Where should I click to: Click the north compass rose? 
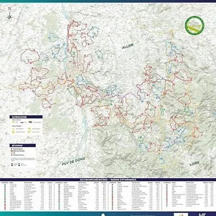pyautogui.click(x=10, y=13)
